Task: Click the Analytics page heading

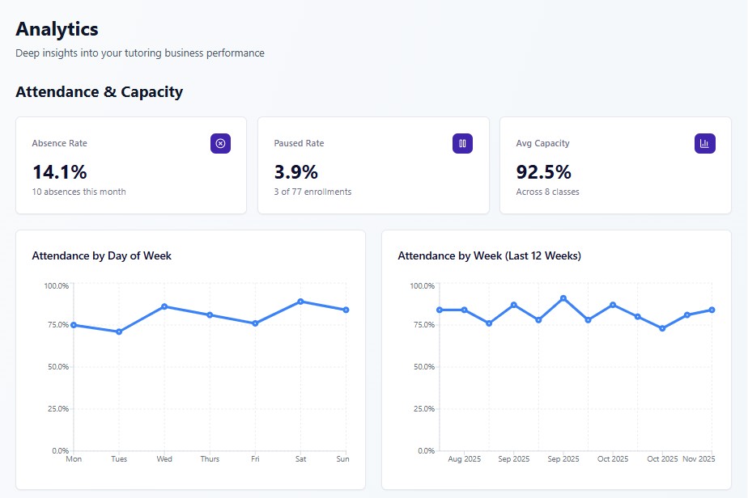Action: 57,29
